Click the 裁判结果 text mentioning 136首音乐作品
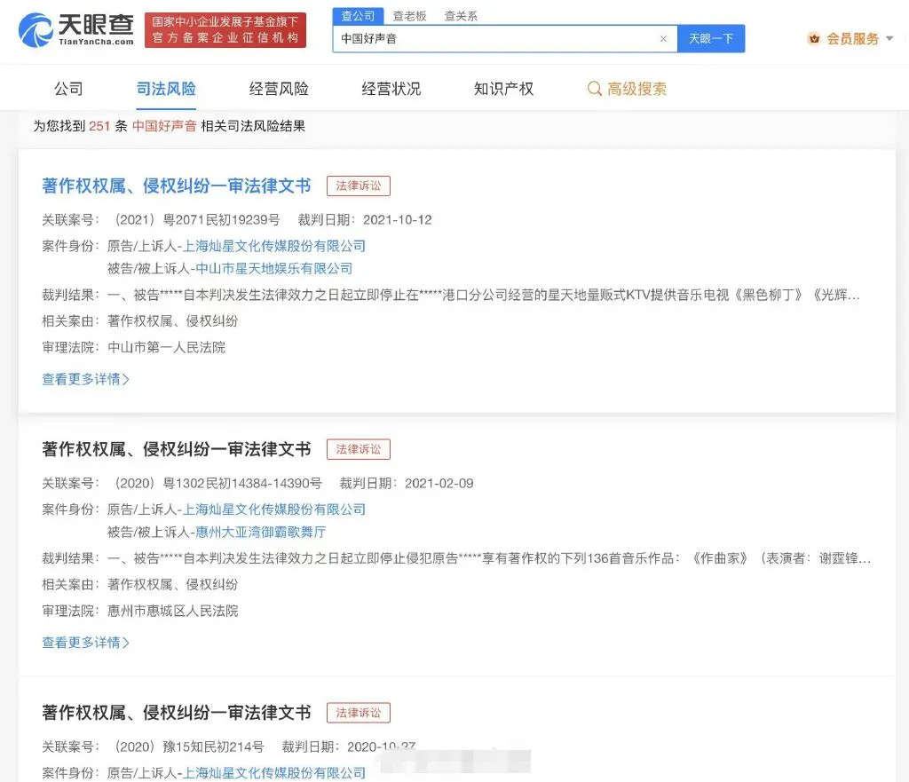 (489, 558)
